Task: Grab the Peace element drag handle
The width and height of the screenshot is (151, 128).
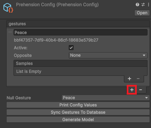Action: point(10,32)
